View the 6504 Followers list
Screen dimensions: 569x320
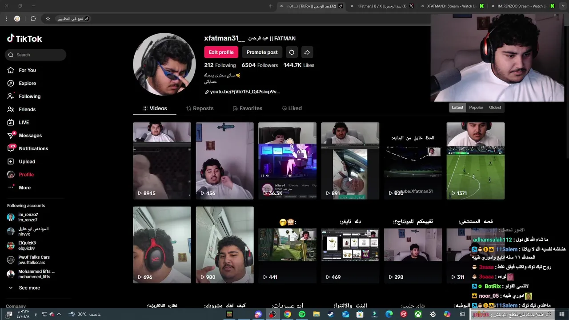pos(260,65)
